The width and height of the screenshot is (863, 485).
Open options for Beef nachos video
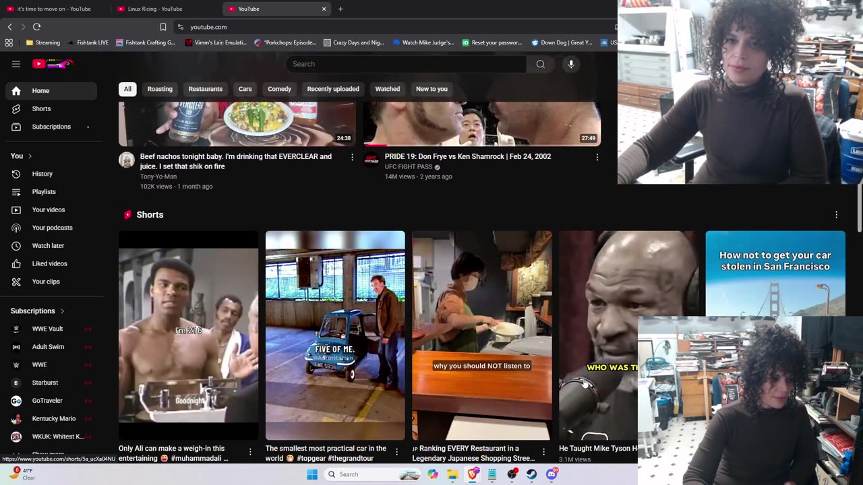coord(352,157)
